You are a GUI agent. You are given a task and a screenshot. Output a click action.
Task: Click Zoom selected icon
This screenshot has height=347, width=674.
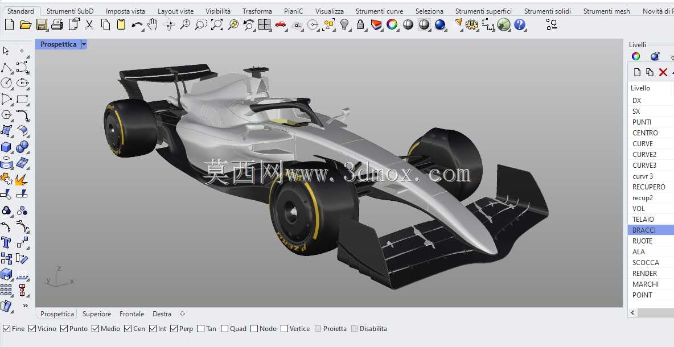tap(233, 25)
